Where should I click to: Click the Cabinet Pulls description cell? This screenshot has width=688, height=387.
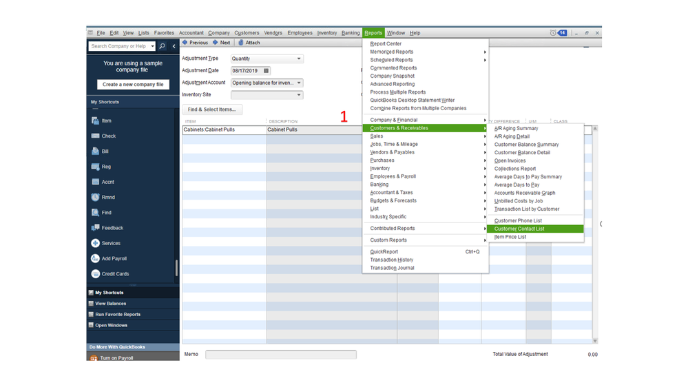314,130
